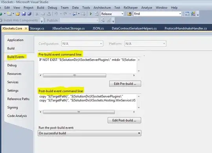Open the ReSharper menu
This screenshot has height=153, width=212.
tap(131, 7)
